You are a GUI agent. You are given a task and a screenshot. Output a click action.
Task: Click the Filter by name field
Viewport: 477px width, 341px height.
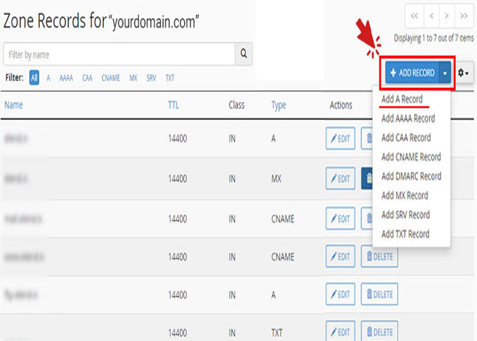(x=119, y=55)
